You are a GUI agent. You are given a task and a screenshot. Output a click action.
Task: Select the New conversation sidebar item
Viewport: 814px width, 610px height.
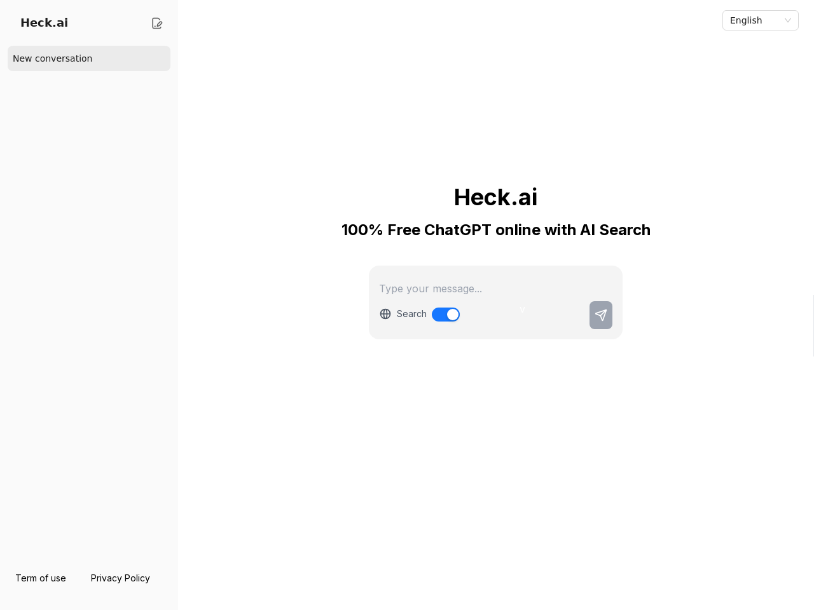(89, 58)
